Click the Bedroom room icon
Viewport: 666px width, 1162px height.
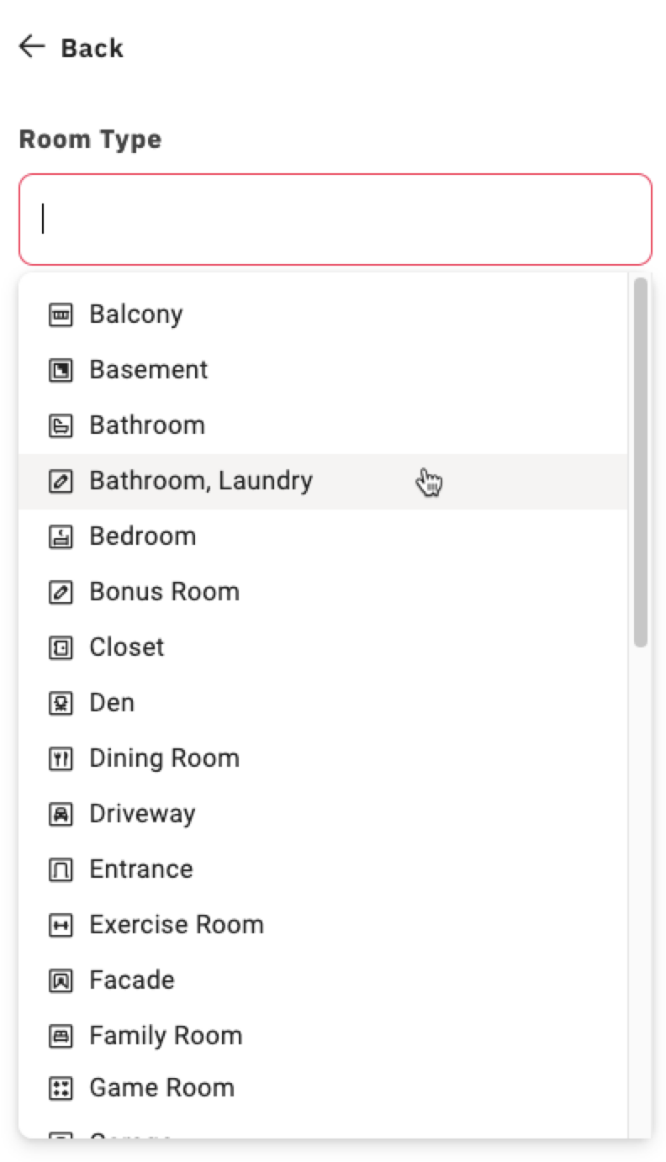pyautogui.click(x=61, y=536)
